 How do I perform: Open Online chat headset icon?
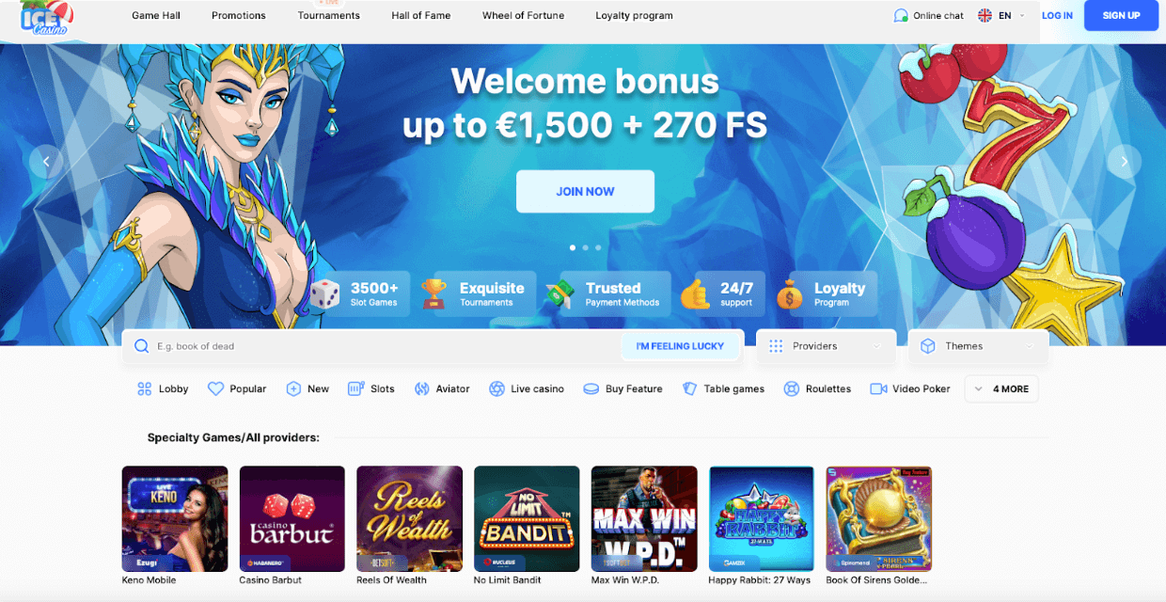901,15
